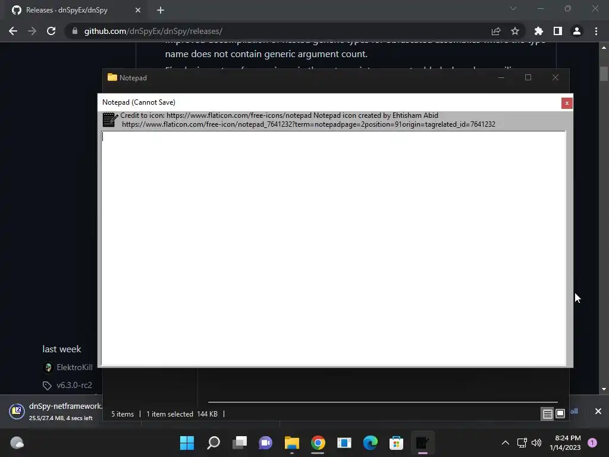The width and height of the screenshot is (609, 457).
Task: Open Microsoft Store from taskbar
Action: coord(396,443)
